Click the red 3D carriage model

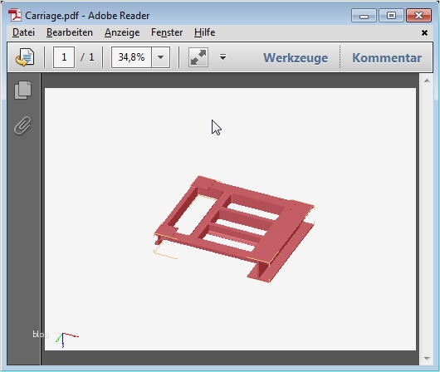[234, 229]
